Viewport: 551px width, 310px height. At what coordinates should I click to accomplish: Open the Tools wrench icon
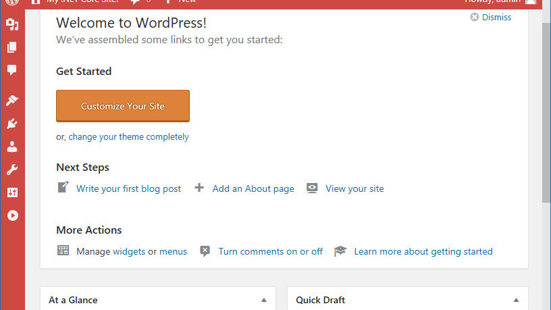click(x=12, y=170)
